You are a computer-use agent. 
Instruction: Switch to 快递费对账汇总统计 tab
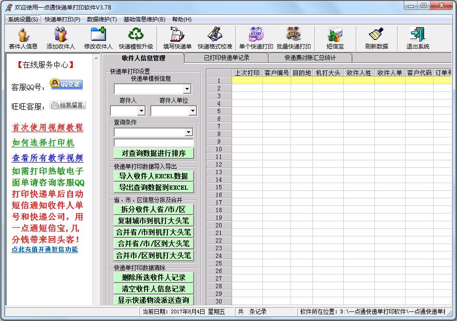[x=310, y=58]
